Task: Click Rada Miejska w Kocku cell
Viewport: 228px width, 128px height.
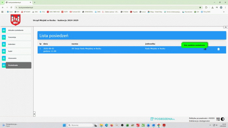Action: (155, 48)
